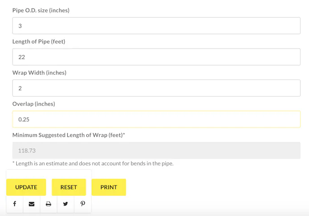Click the yellow PRINT button
This screenshot has height=216, width=309.
click(x=109, y=187)
